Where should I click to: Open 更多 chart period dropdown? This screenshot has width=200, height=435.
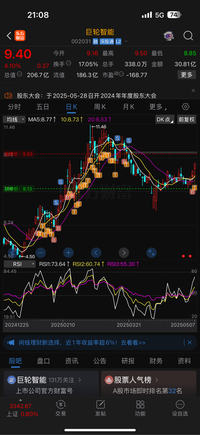[x=158, y=107]
